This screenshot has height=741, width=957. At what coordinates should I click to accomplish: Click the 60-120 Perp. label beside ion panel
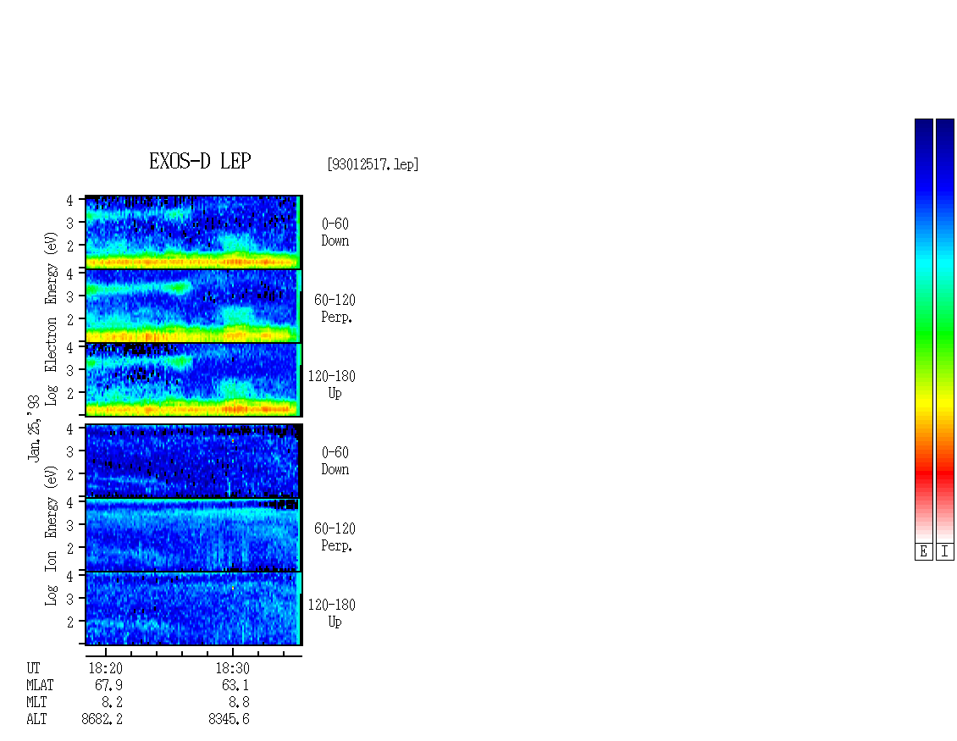(x=335, y=538)
